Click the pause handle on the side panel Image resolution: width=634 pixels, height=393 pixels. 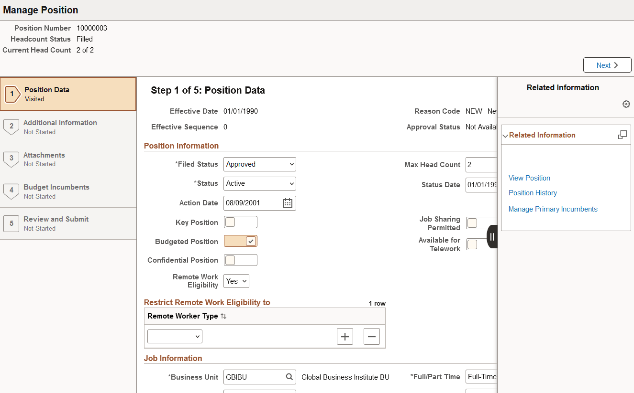492,236
